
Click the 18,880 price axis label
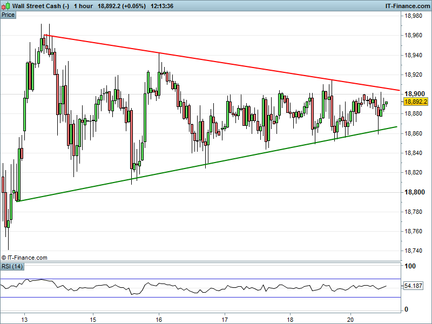click(413, 113)
